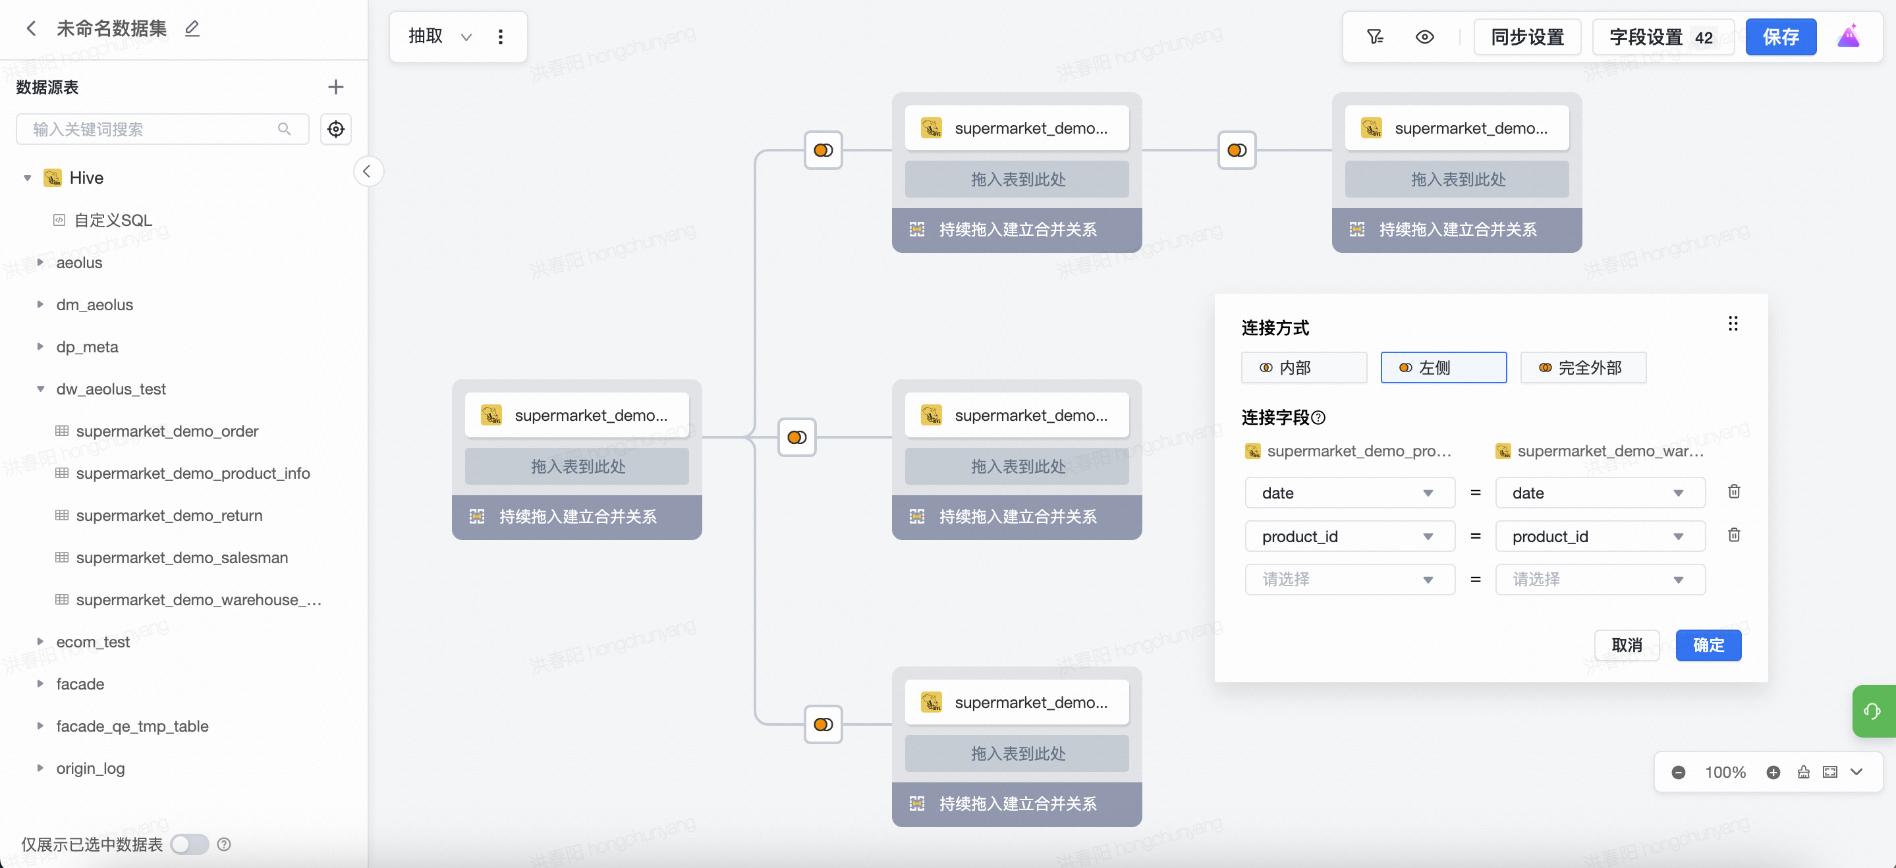
Task: Select the 完全外部 join type
Action: [x=1582, y=367]
